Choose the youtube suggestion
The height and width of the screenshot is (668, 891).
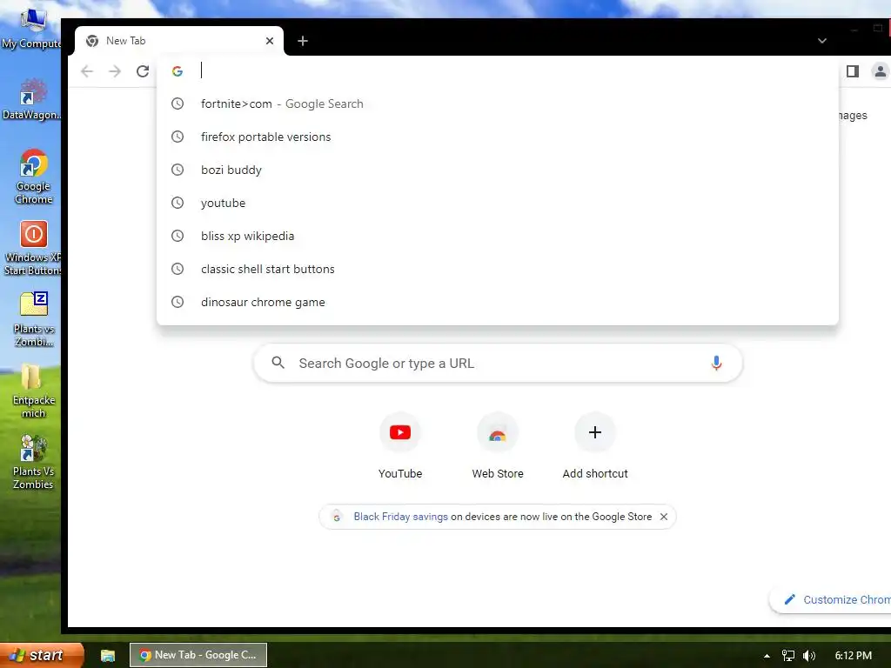point(497,203)
